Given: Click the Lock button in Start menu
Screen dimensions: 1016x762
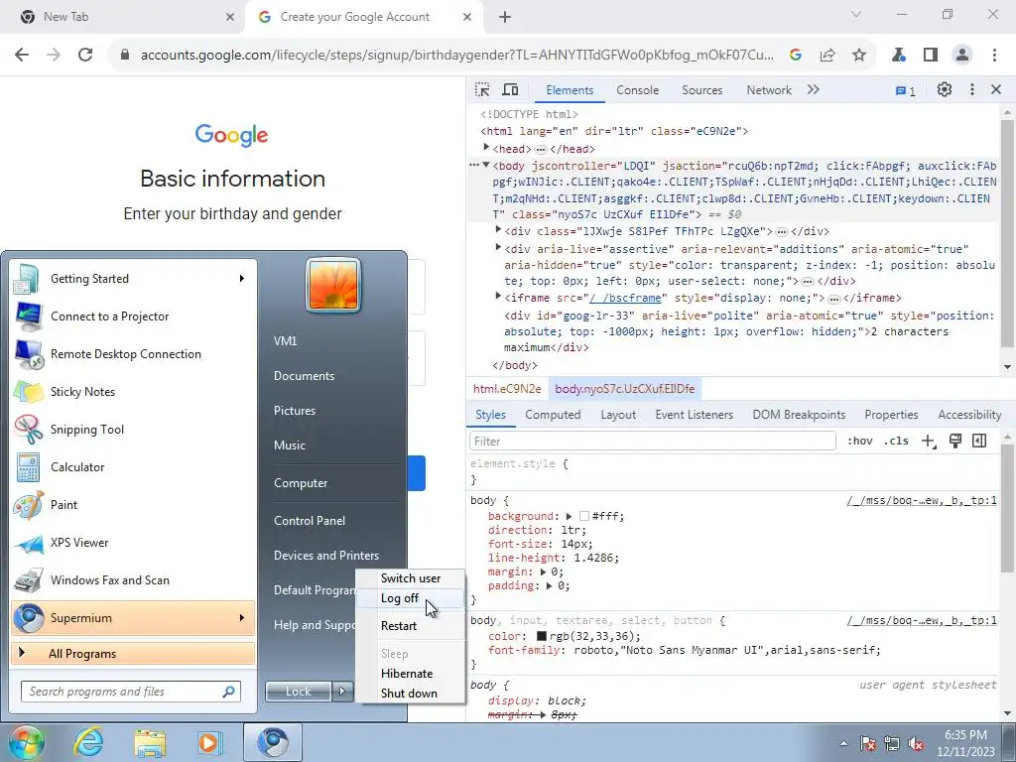Looking at the screenshot, I should pos(299,692).
